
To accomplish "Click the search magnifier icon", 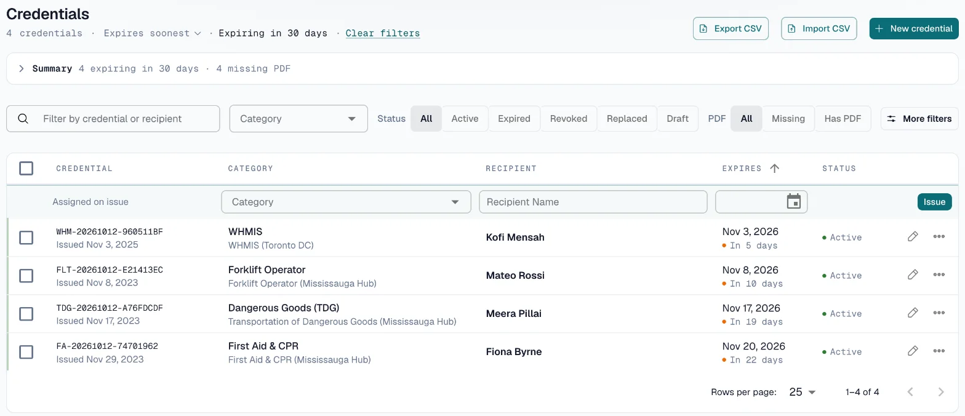I will 23,119.
